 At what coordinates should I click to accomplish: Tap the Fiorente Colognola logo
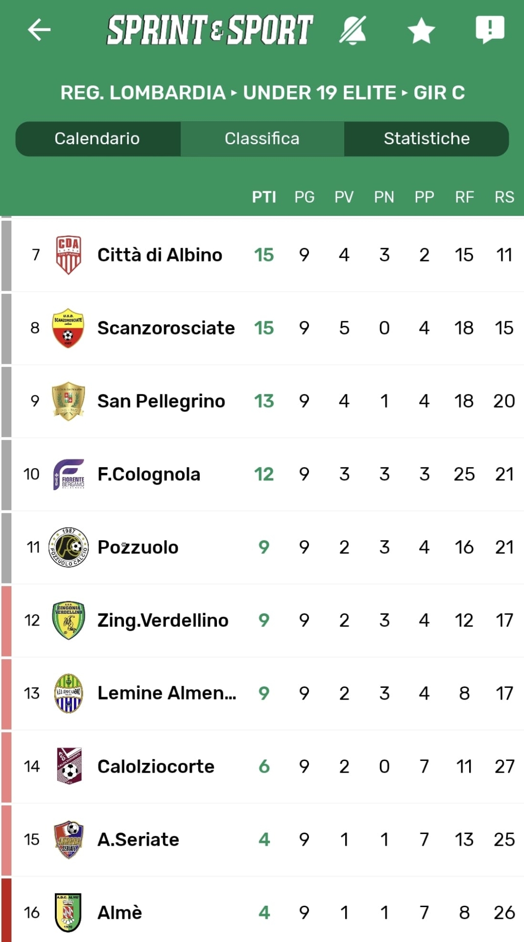click(x=69, y=474)
